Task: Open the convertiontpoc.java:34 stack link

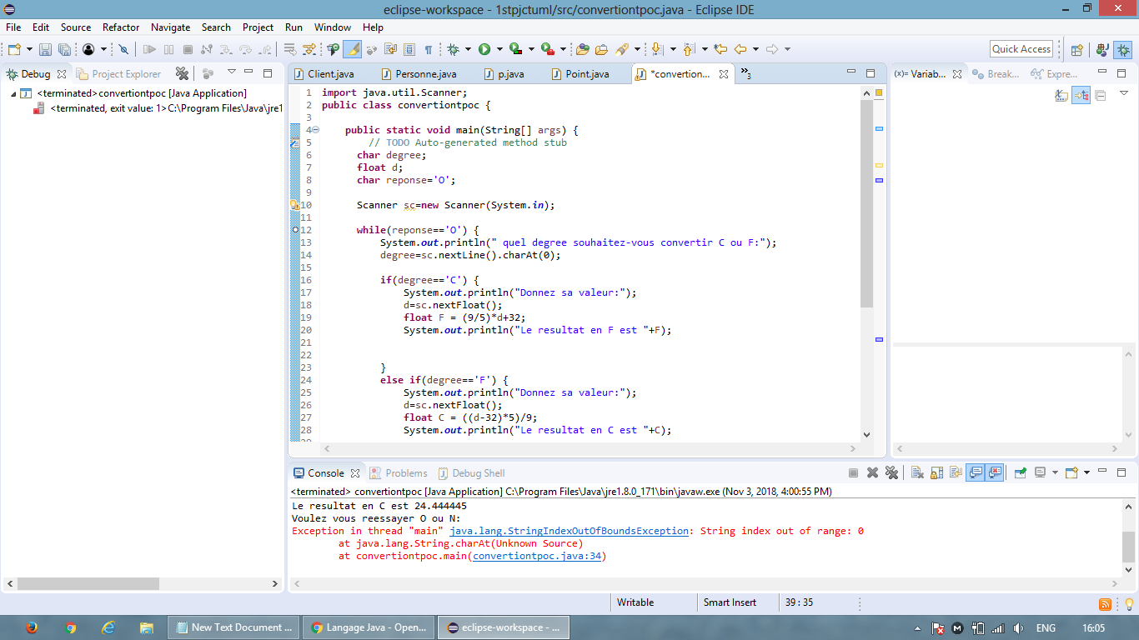Action: 537,556
